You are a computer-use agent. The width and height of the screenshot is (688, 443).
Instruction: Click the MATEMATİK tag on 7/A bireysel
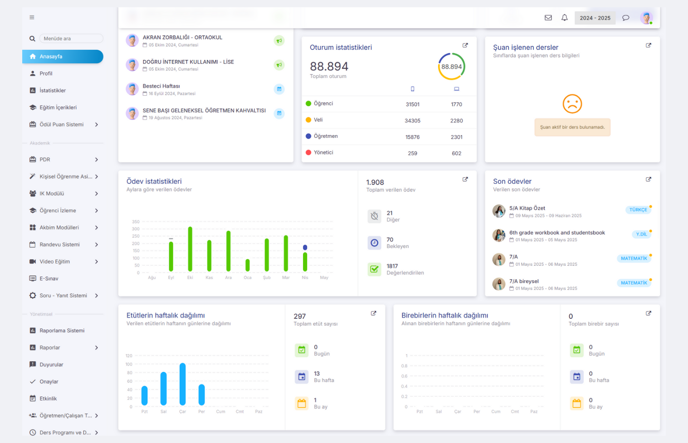tap(634, 283)
